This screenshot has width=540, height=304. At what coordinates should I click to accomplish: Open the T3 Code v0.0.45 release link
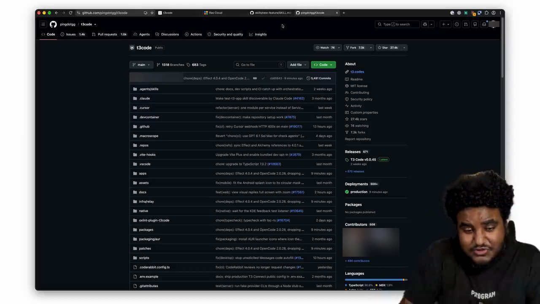(363, 160)
